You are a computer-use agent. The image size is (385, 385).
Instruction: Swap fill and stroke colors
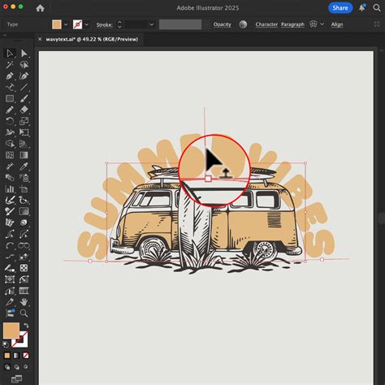[26, 326]
